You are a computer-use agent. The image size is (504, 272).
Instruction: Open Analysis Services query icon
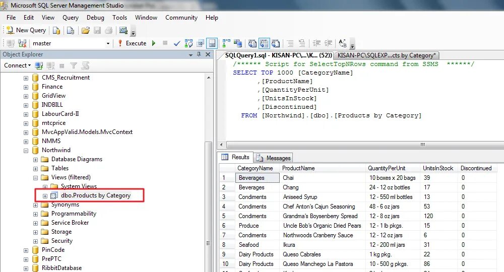tap(71, 31)
